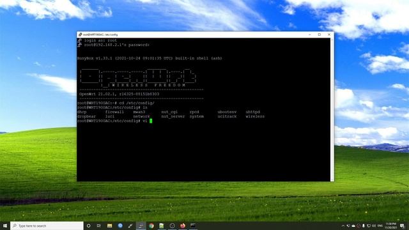Open the Windows Start menu
This screenshot has width=409, height=230.
4,226
